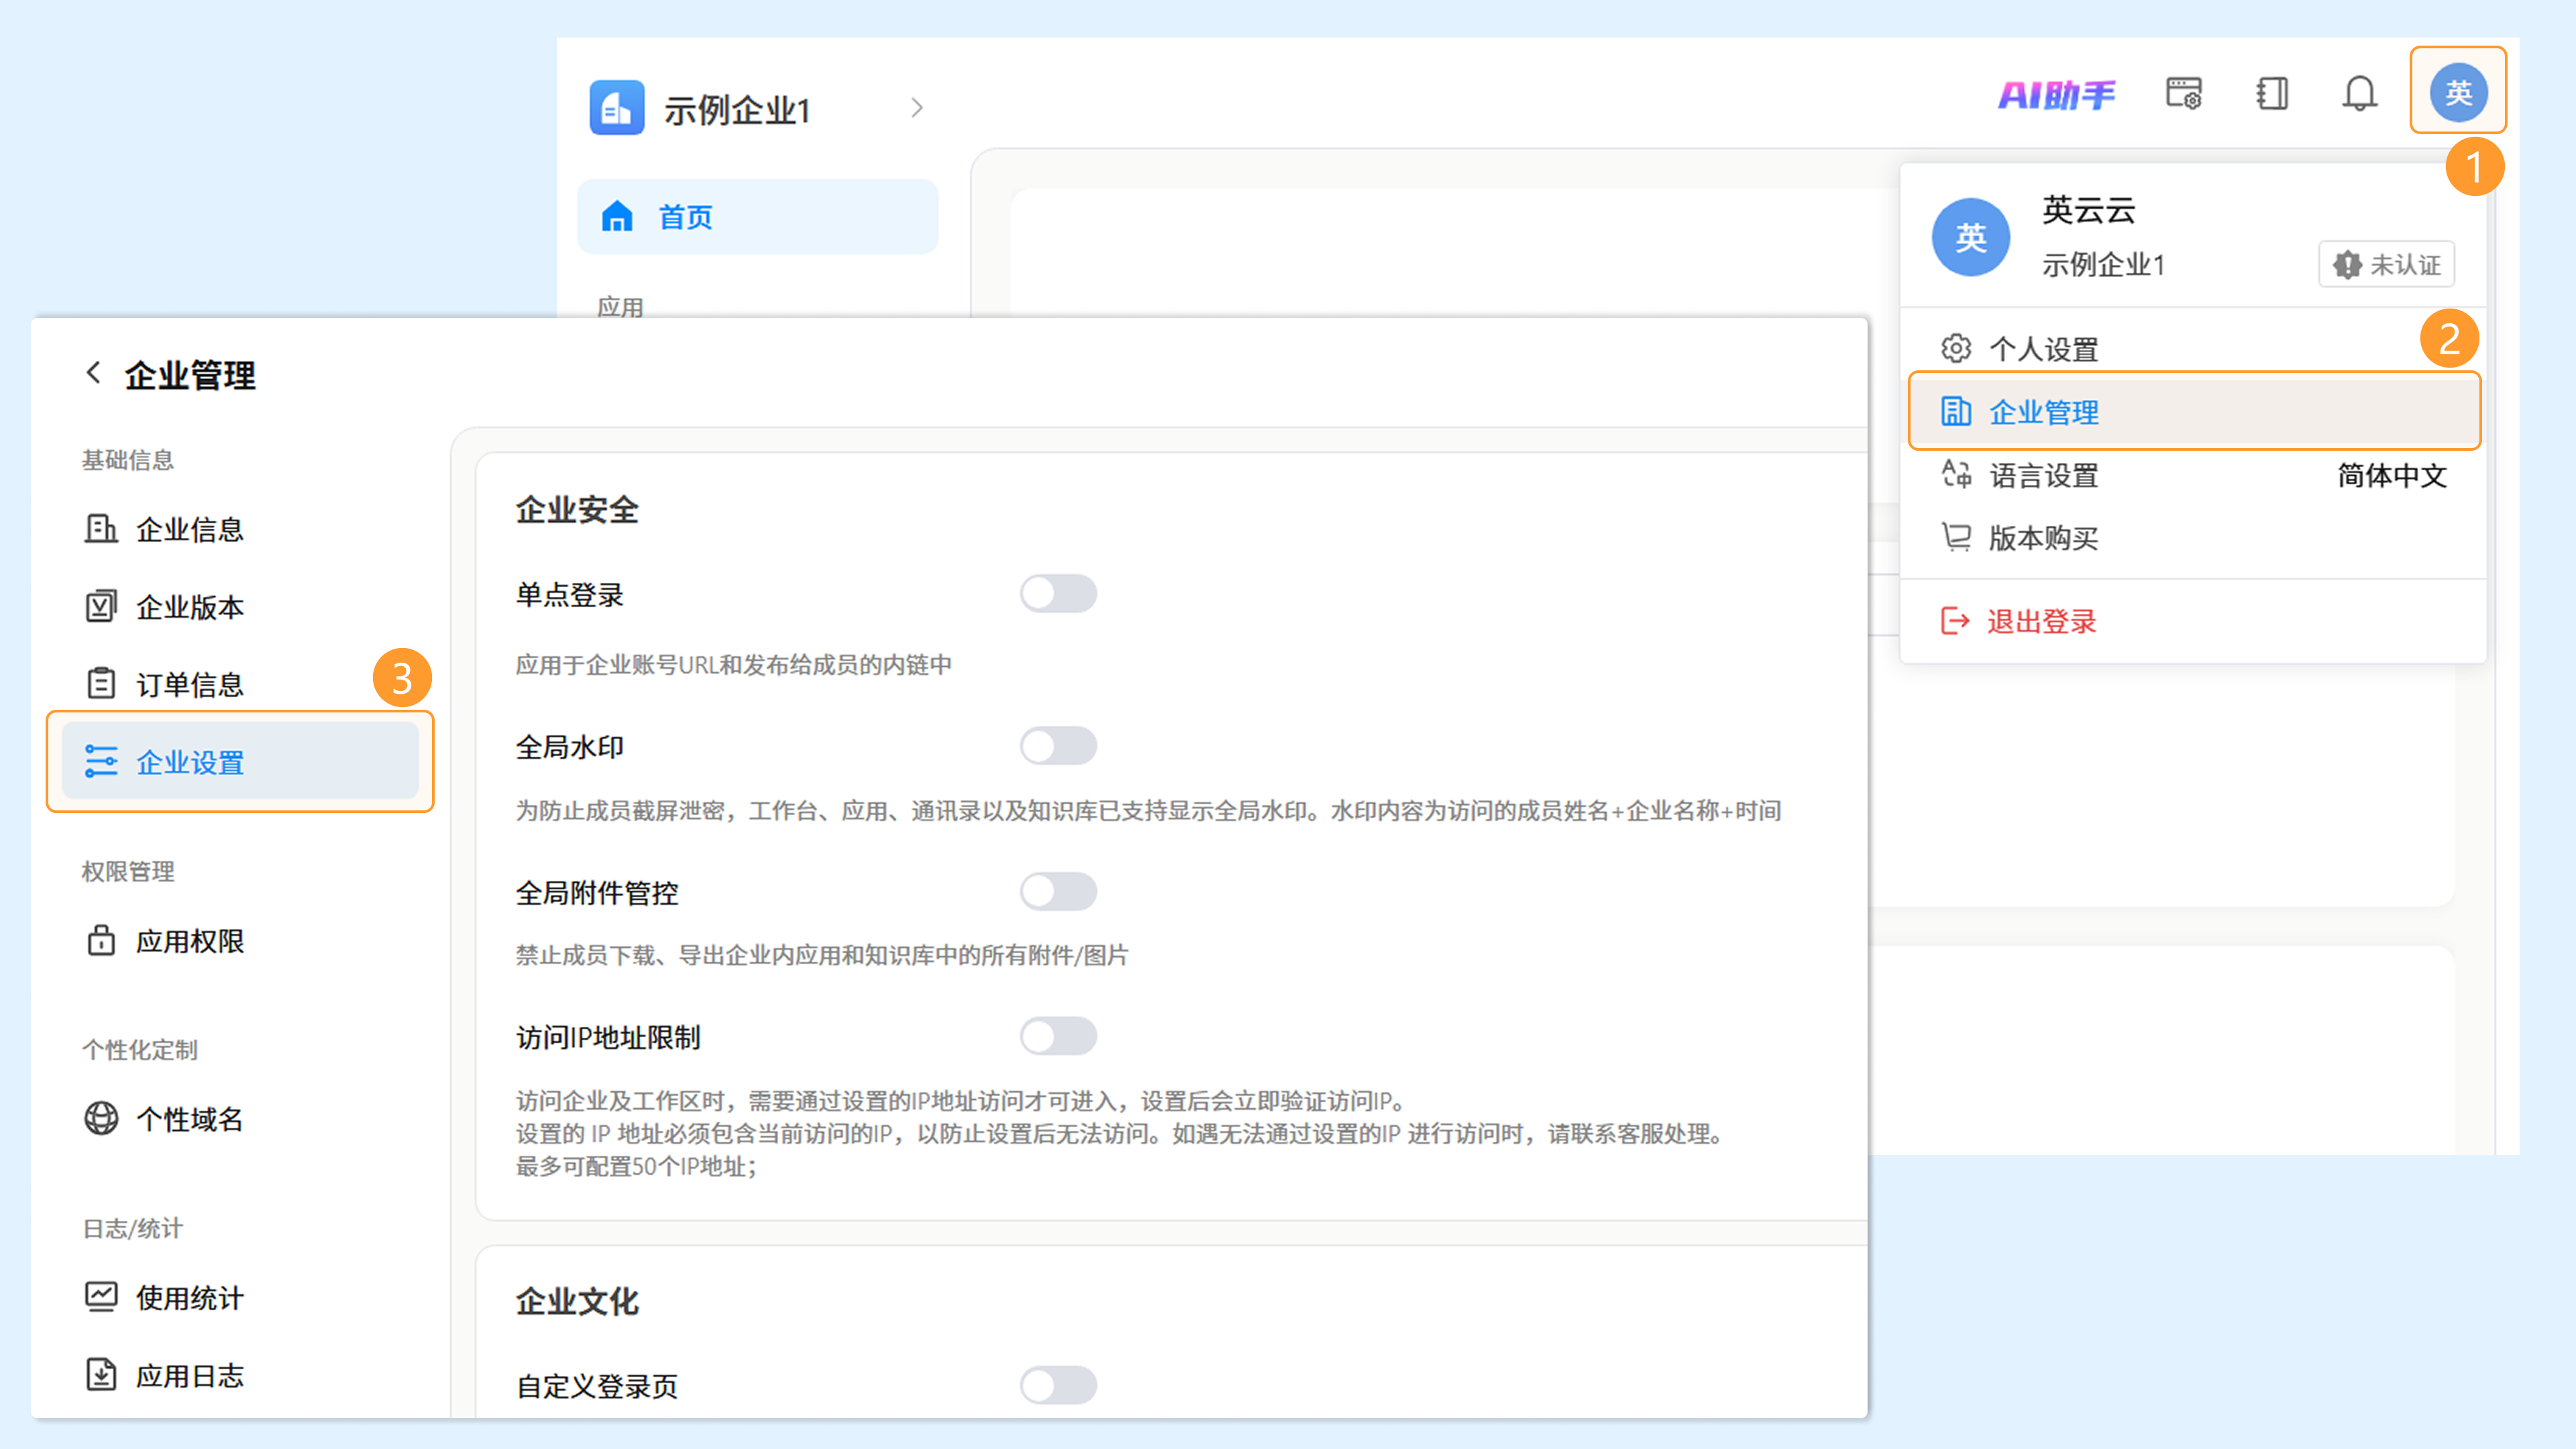
Task: Click the large 英 avatar in profile card
Action: (1970, 238)
